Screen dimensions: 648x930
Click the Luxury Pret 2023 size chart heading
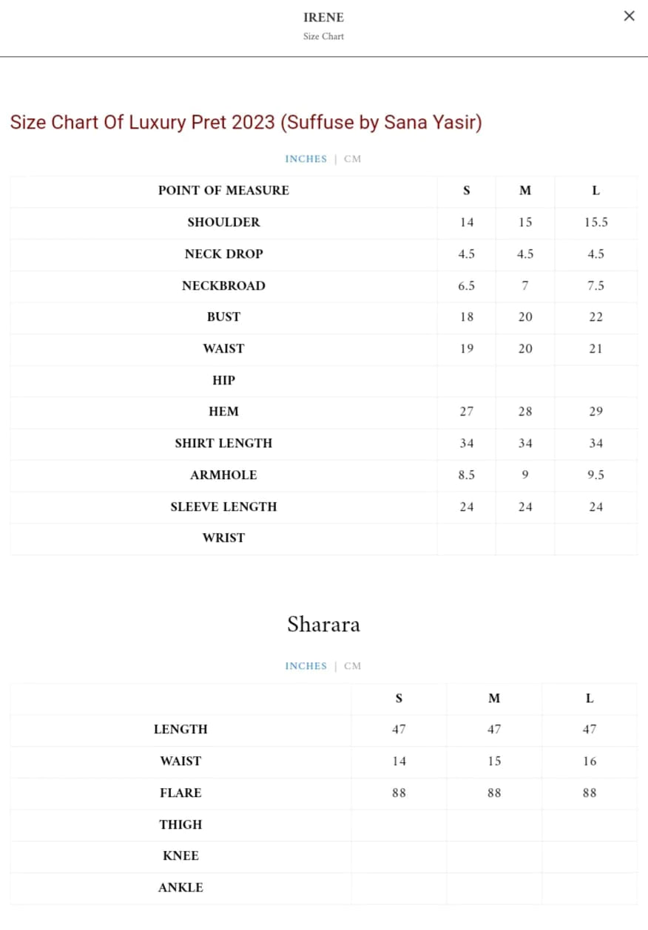click(246, 122)
